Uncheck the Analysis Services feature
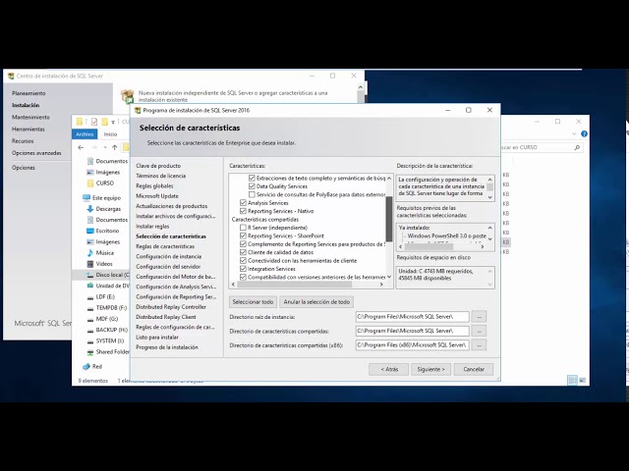Viewport: 629px width, 471px height. coord(243,203)
